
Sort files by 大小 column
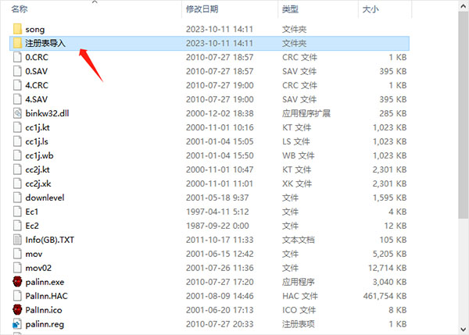point(370,9)
